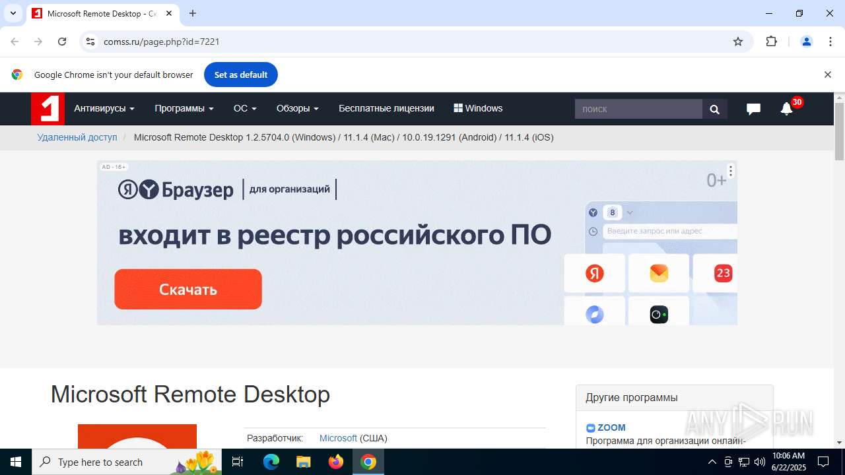Open the notifications bell with 30 badge
845x475 pixels.
(786, 109)
